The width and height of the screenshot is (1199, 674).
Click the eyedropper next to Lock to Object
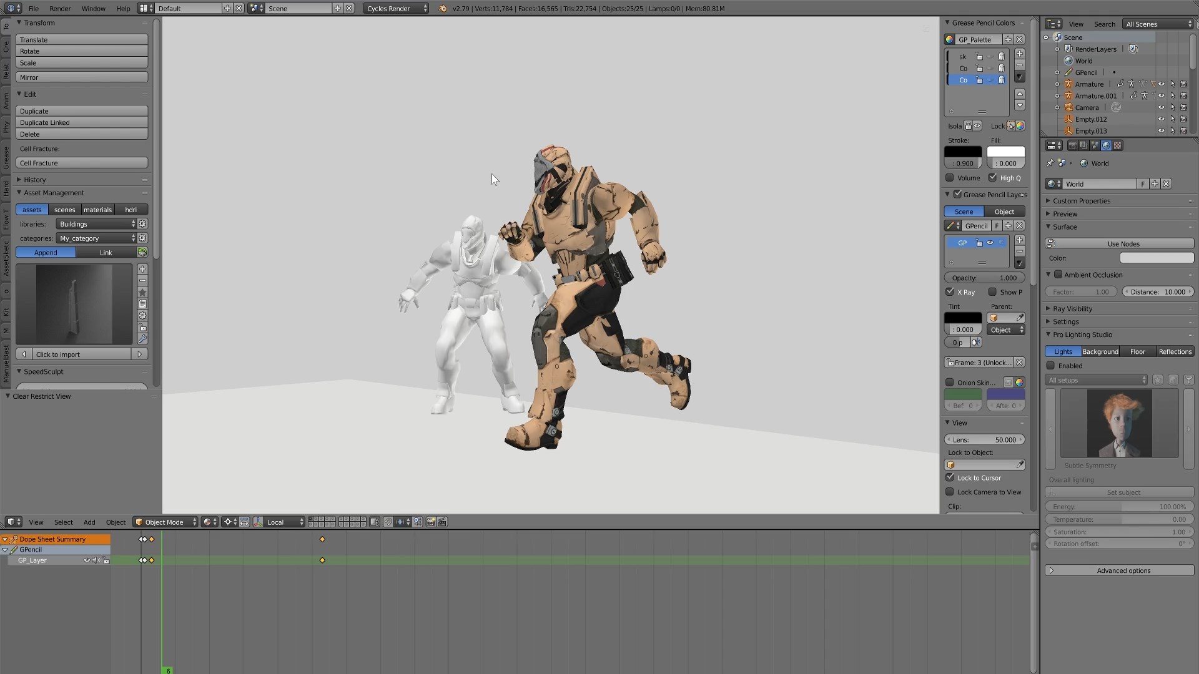pyautogui.click(x=1020, y=464)
